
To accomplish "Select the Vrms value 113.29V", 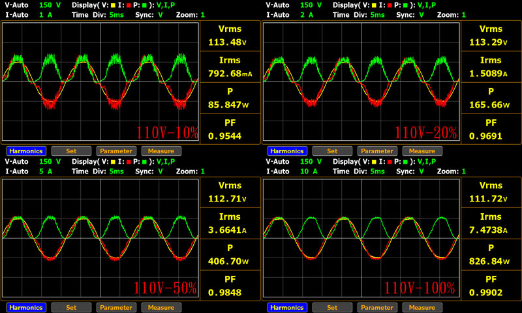I will tap(488, 42).
